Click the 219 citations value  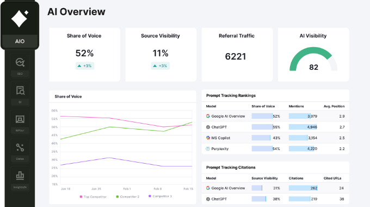314,199
